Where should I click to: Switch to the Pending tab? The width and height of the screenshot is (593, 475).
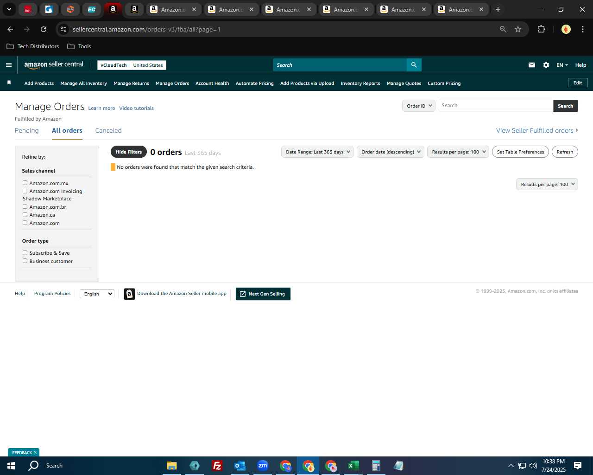27,130
